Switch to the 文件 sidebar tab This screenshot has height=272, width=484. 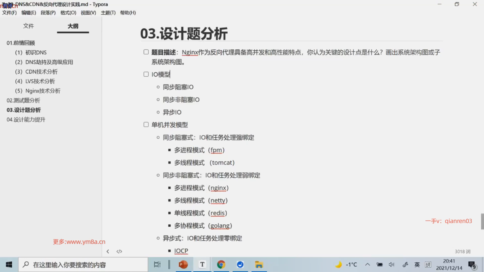28,26
